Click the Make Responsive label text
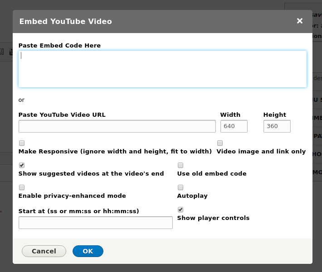Viewport: 322px width, 272px height. (115, 152)
